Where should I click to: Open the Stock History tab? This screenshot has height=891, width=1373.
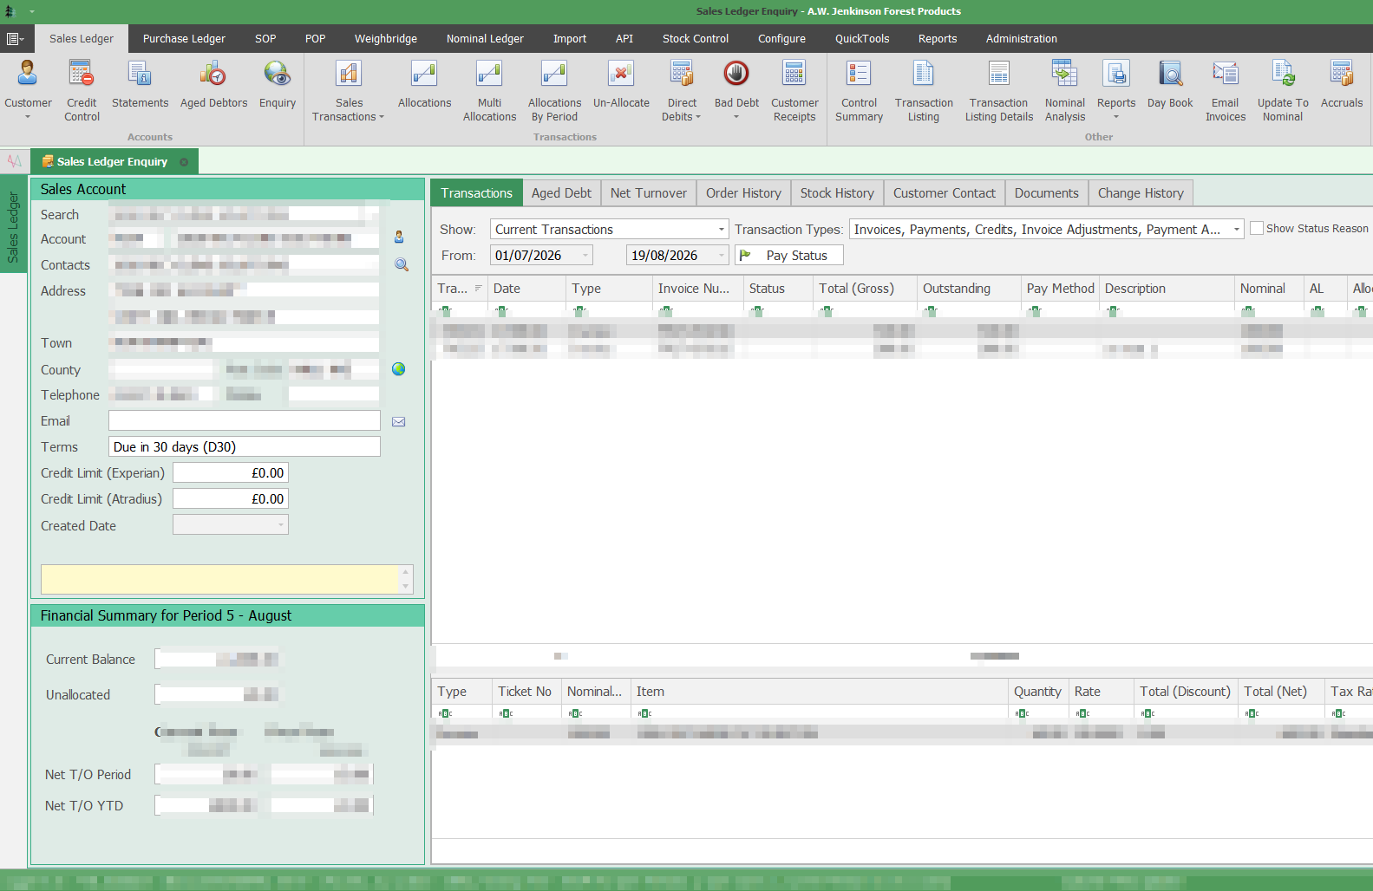click(837, 193)
